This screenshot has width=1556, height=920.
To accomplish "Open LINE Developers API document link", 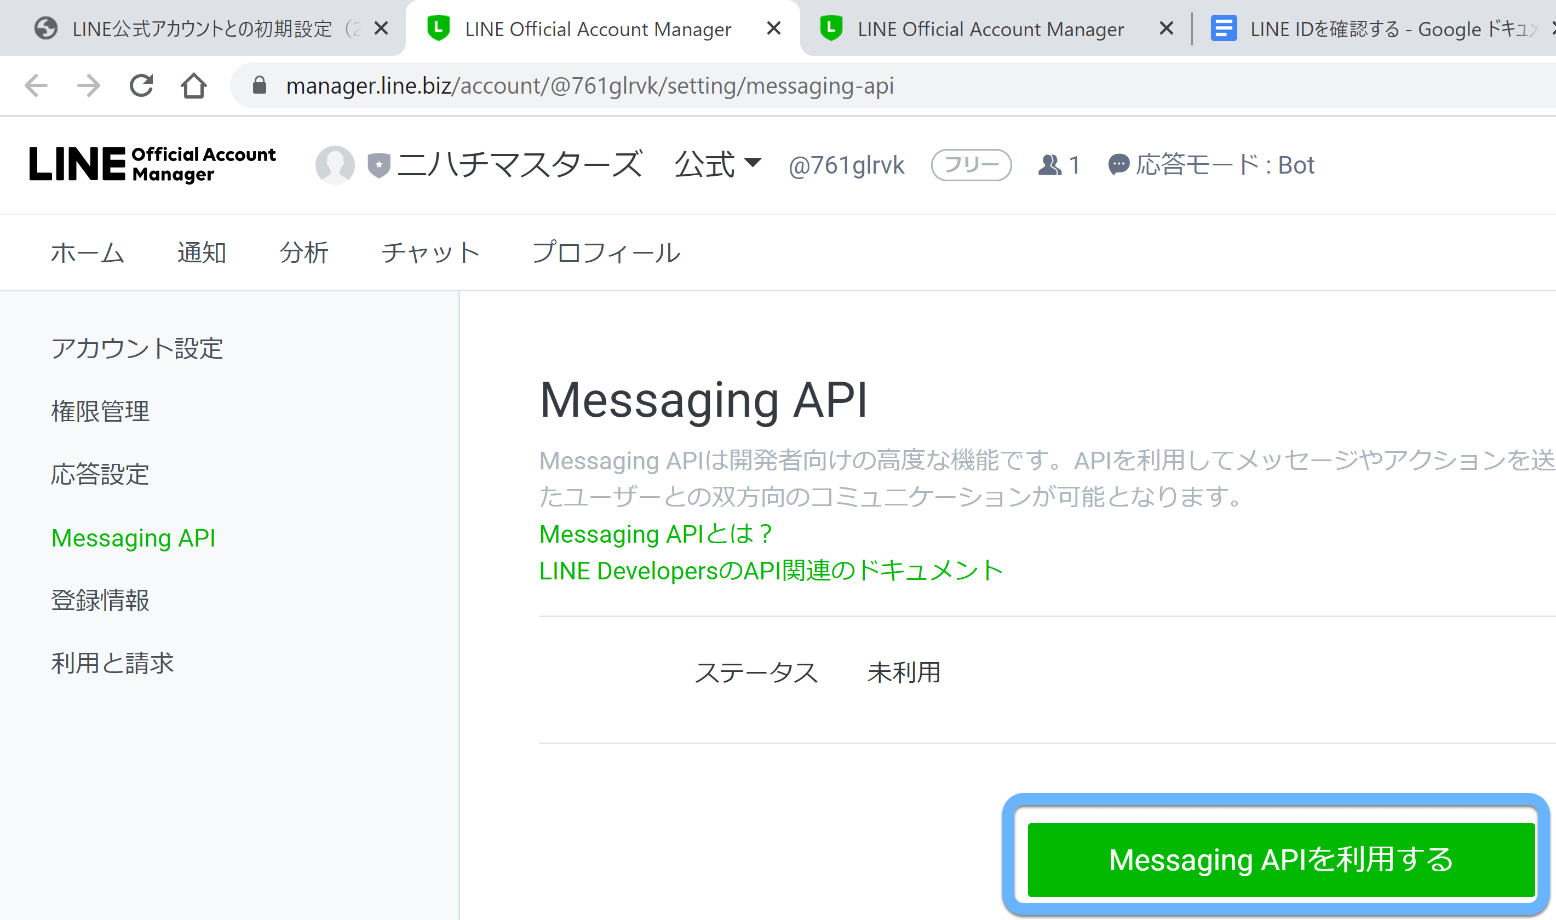I will 771,571.
